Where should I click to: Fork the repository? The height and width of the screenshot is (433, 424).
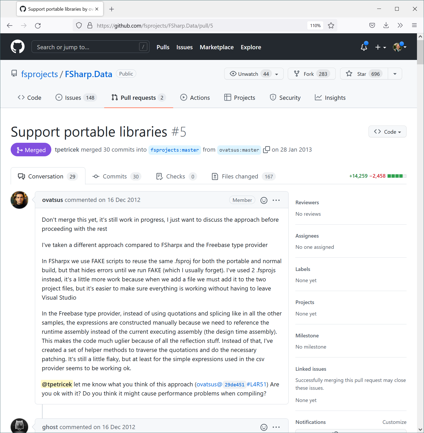311,74
